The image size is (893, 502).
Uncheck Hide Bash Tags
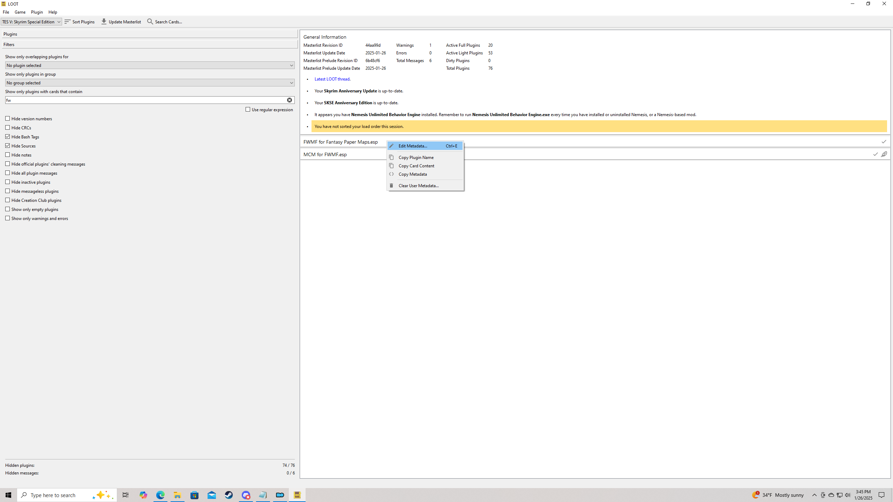[x=8, y=137]
